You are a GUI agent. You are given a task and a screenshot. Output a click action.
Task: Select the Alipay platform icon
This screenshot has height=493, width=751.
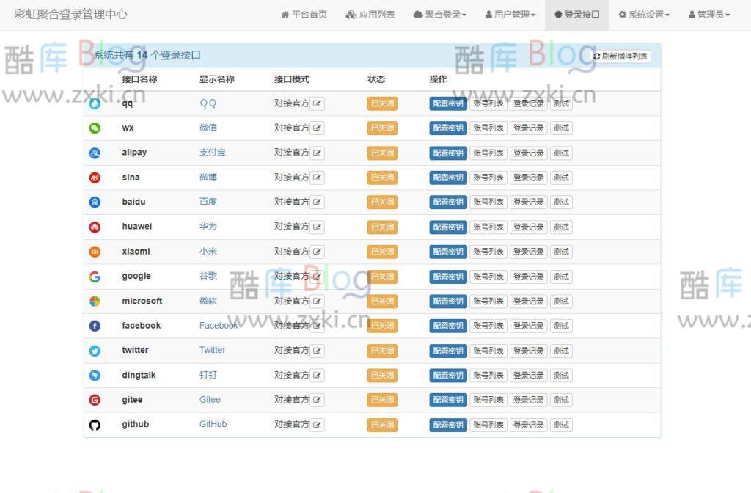95,153
